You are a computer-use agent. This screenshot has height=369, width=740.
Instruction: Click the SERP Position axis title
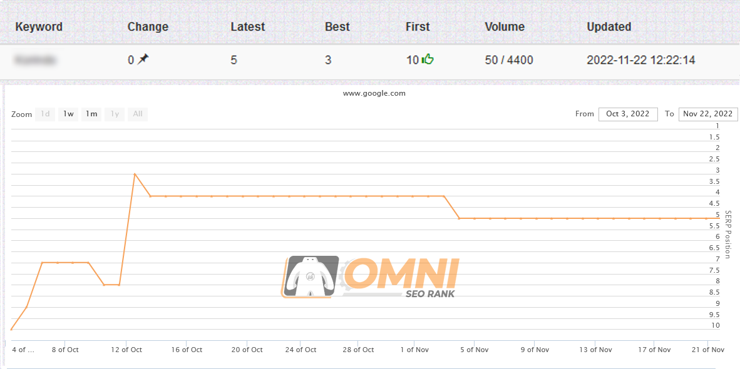tap(727, 234)
